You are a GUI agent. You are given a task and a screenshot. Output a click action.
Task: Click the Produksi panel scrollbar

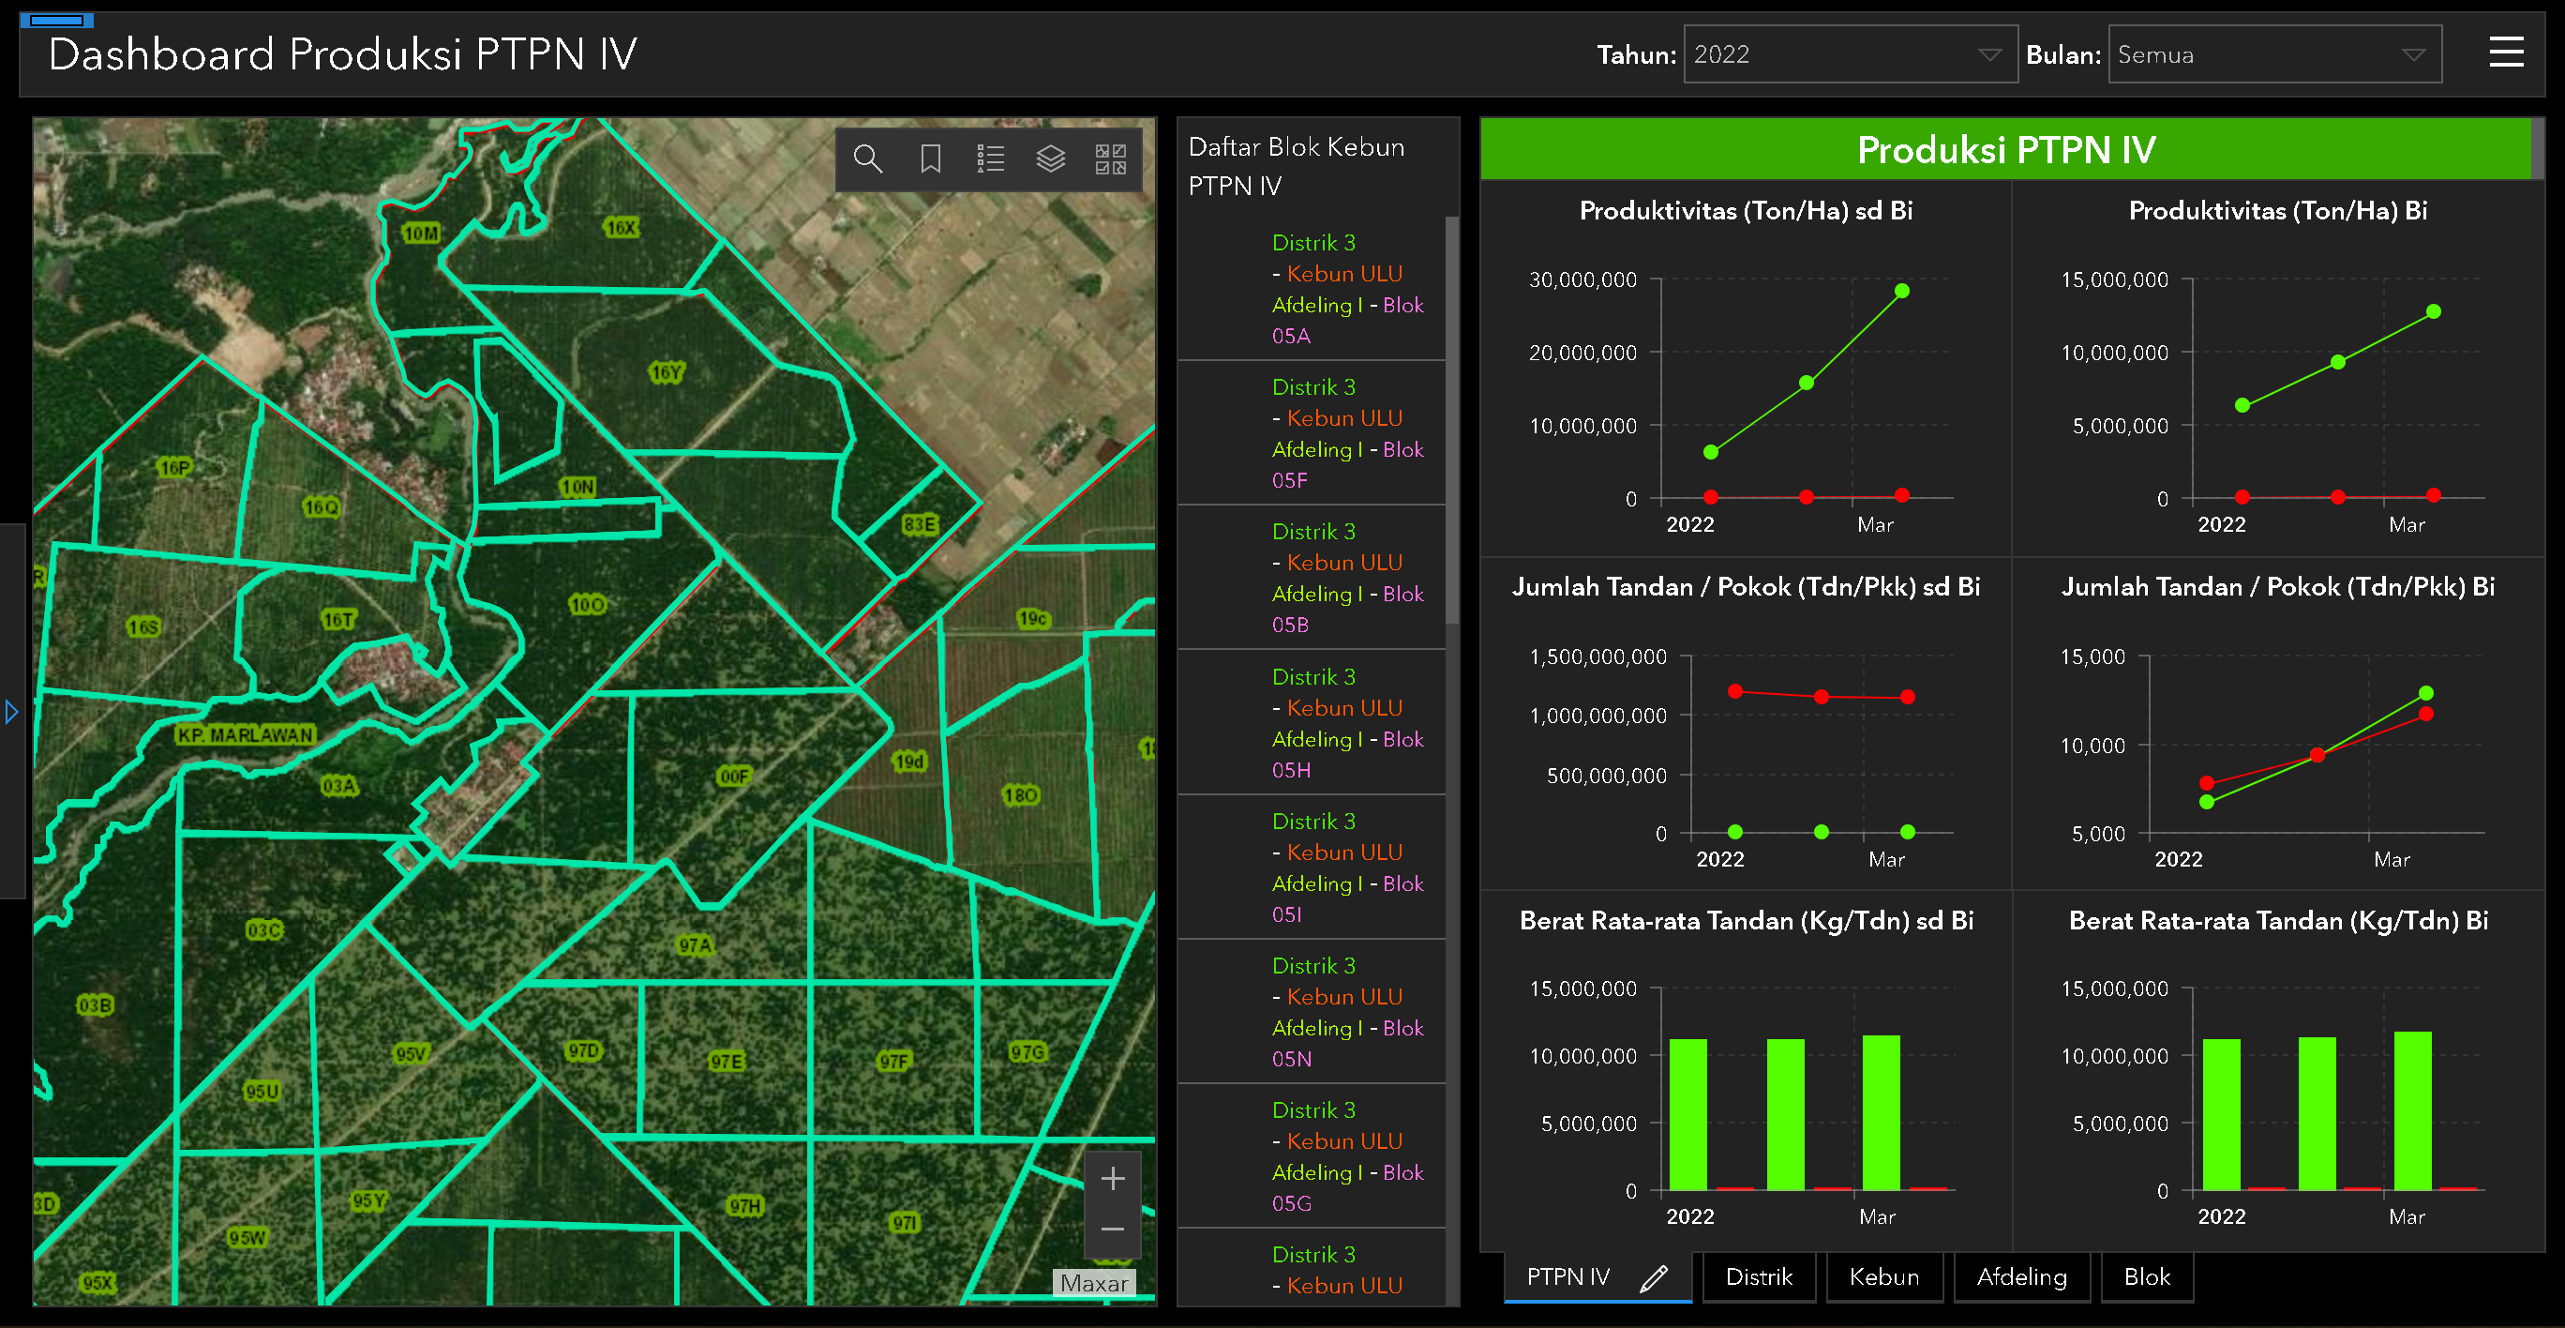coord(2537,149)
